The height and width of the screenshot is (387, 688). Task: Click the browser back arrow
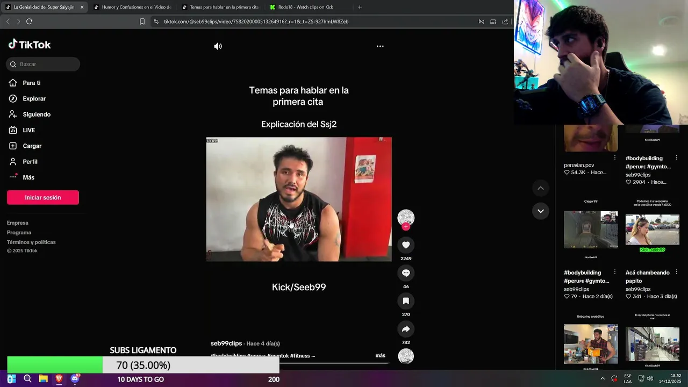(8, 21)
